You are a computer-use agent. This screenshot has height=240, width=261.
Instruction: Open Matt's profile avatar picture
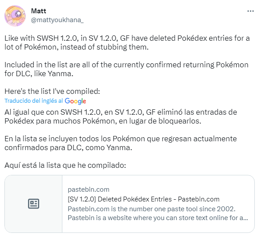(x=15, y=16)
